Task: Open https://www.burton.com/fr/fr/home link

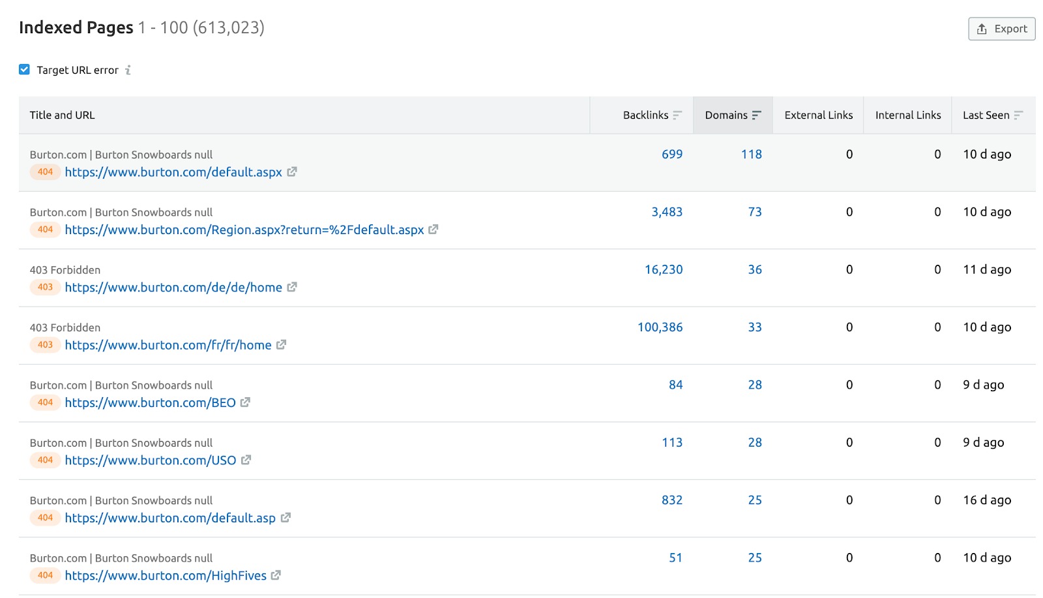Action: tap(168, 345)
